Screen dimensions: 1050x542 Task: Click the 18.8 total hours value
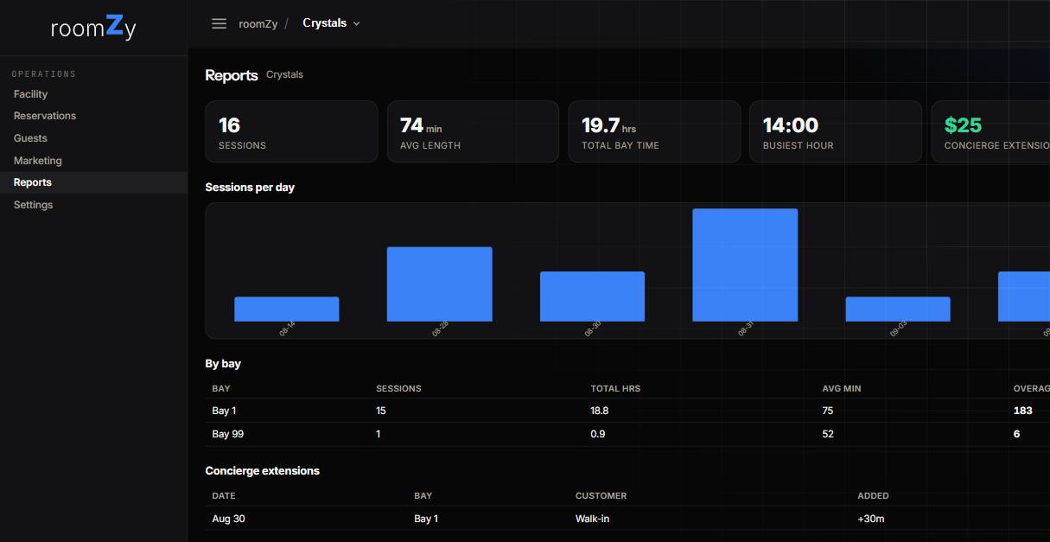pos(600,411)
